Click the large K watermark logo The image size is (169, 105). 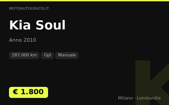pyautogui.click(x=152, y=82)
